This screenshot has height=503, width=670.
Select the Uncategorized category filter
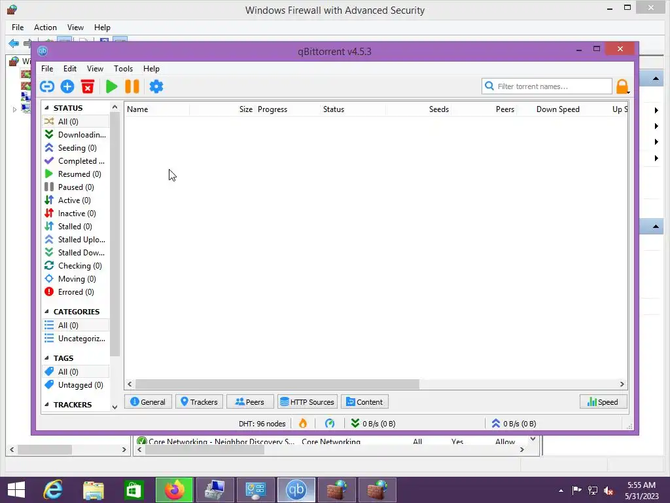click(x=76, y=339)
